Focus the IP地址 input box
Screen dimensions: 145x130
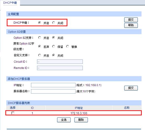tap(53, 85)
